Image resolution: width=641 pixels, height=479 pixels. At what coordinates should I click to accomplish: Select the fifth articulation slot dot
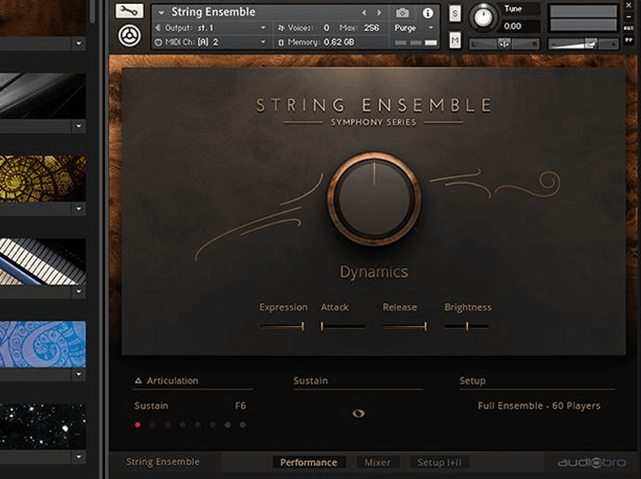[198, 425]
